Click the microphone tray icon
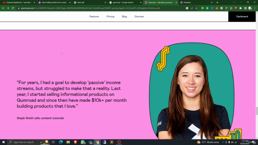The image size is (258, 145). coord(229,142)
